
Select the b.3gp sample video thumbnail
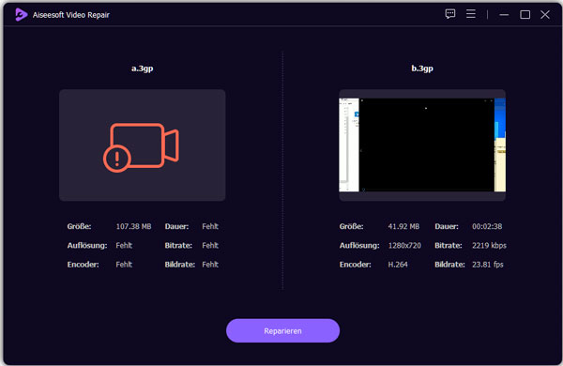[422, 145]
